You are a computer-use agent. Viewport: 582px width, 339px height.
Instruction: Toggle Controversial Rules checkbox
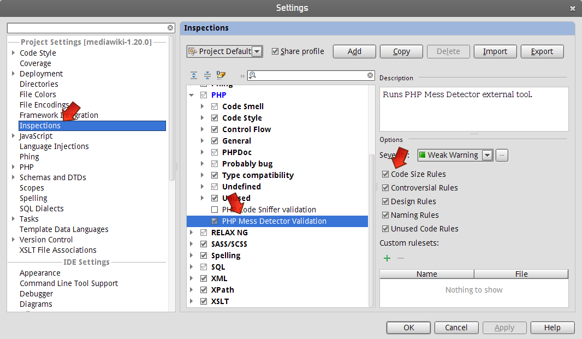coord(385,188)
